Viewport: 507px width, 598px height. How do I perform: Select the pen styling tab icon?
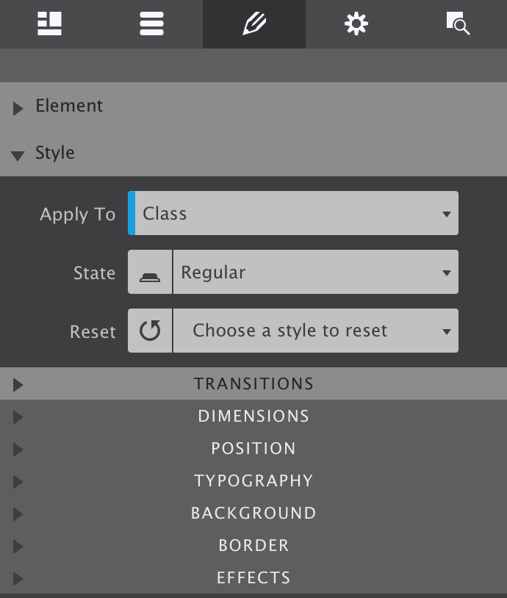tap(254, 24)
